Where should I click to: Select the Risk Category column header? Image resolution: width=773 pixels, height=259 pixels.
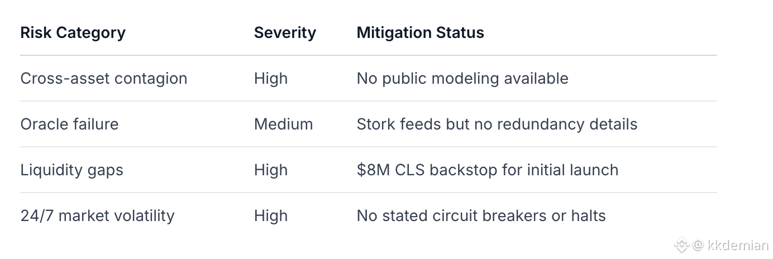[73, 32]
